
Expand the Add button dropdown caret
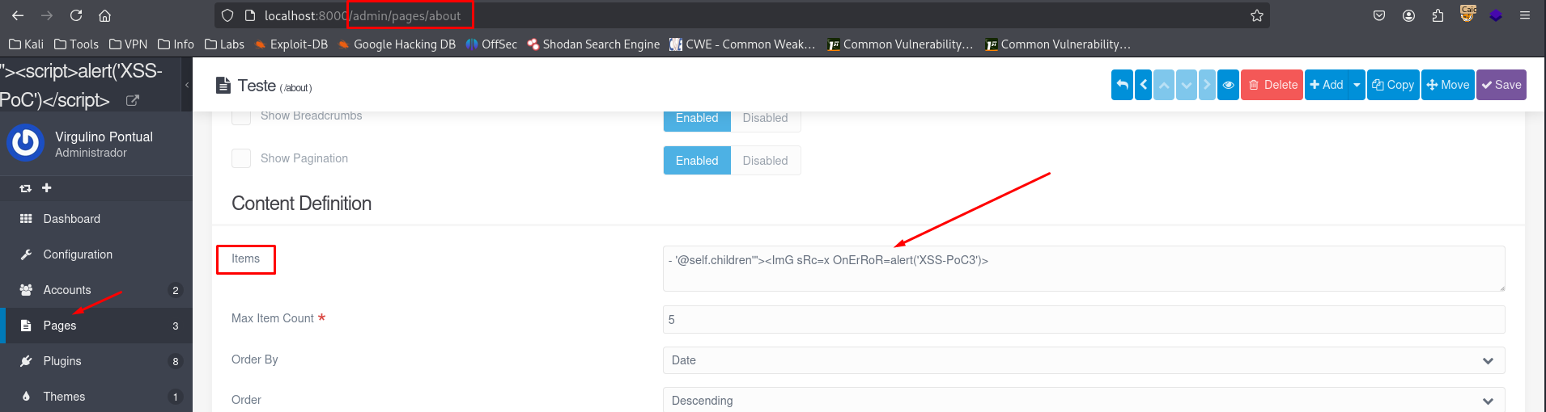[x=1357, y=85]
